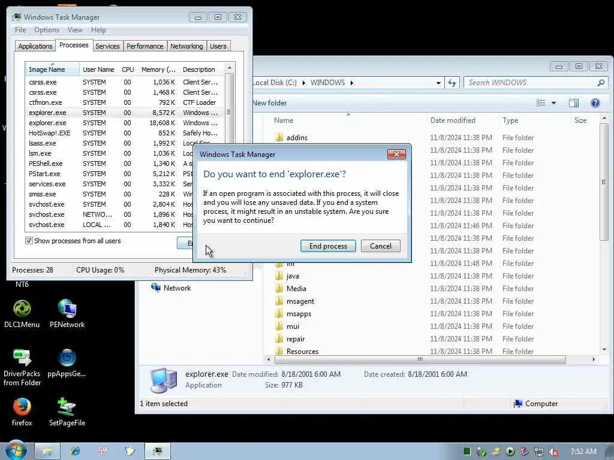Switch to the Performance tab

coord(145,46)
